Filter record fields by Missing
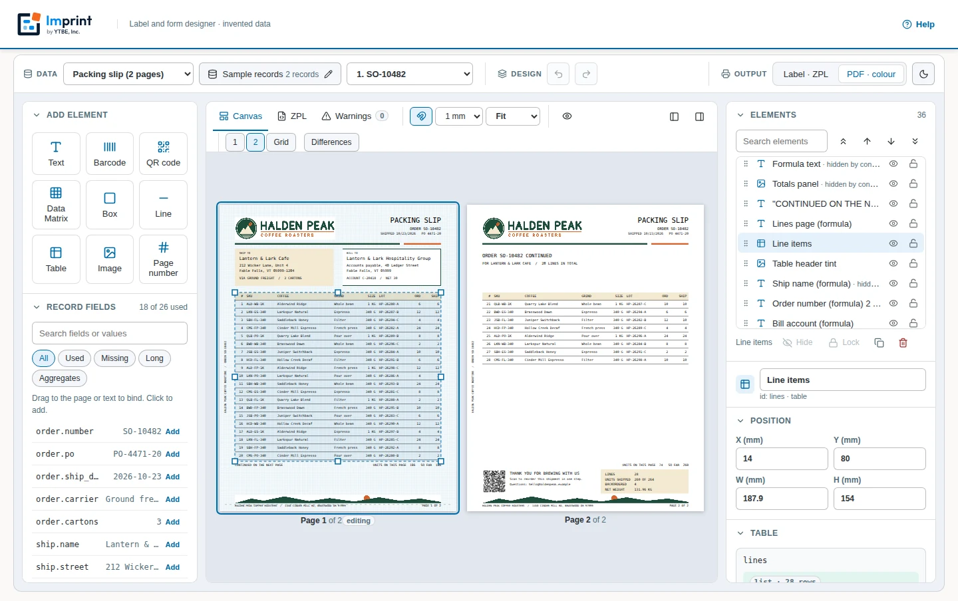Image resolution: width=958 pixels, height=601 pixels. click(x=114, y=358)
